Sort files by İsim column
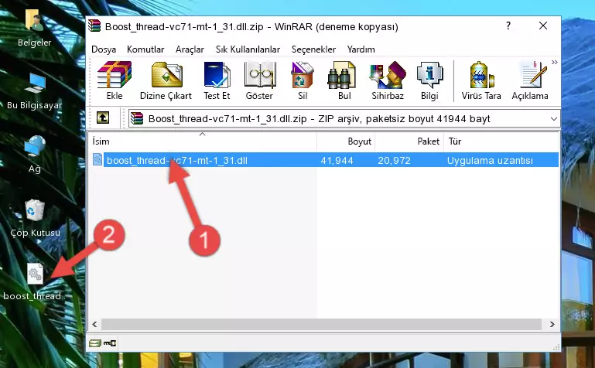Image resolution: width=595 pixels, height=368 pixels. 203,141
